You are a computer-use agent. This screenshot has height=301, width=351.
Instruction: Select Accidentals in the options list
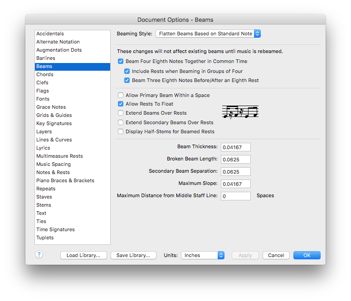(73, 34)
